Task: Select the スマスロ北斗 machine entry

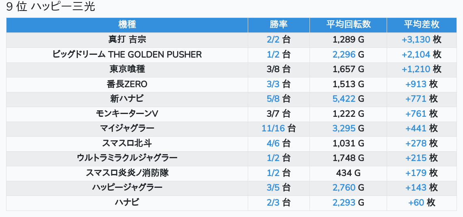Action: [x=127, y=143]
